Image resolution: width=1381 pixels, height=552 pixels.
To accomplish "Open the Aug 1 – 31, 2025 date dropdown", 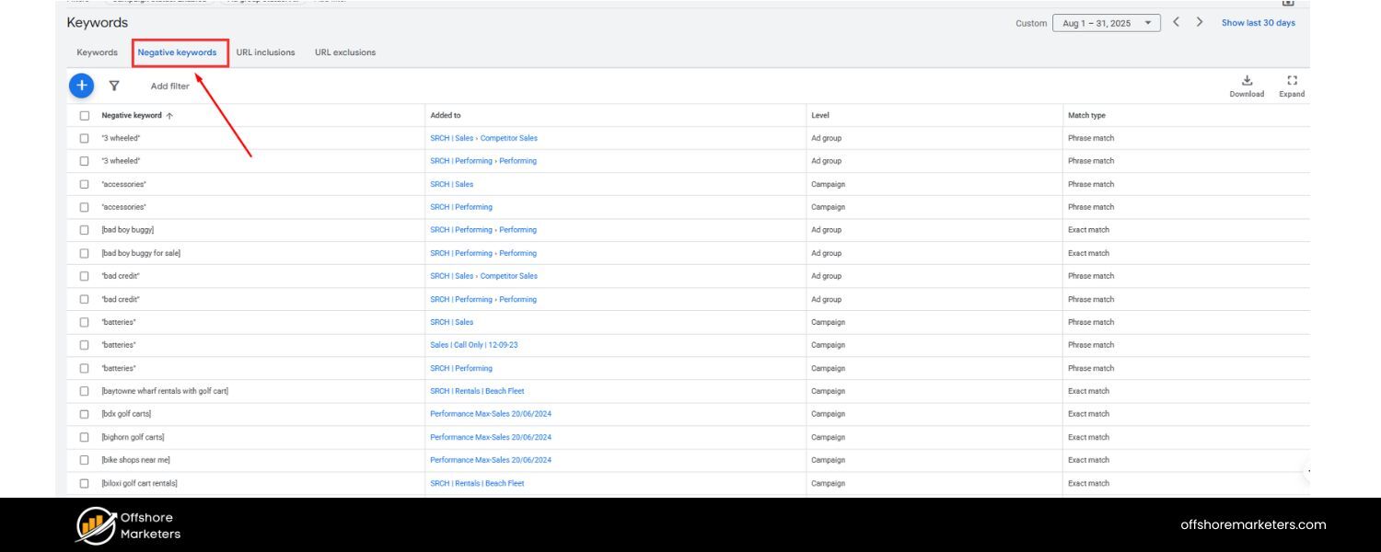I will coord(1105,23).
